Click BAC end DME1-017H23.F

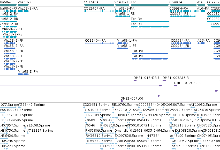tap(147, 78)
